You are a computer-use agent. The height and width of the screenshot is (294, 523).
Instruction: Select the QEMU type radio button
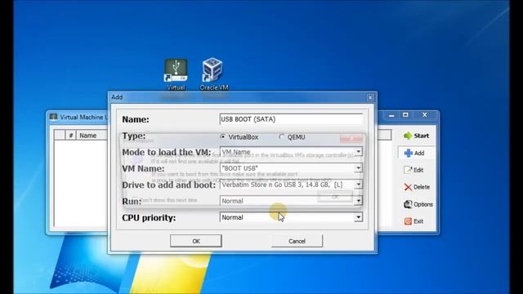coord(281,136)
